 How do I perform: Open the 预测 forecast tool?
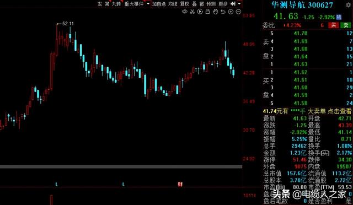click(x=211, y=4)
